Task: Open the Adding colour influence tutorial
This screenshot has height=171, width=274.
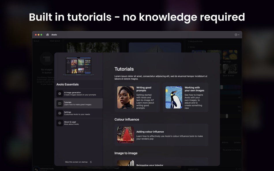Action: (161, 135)
